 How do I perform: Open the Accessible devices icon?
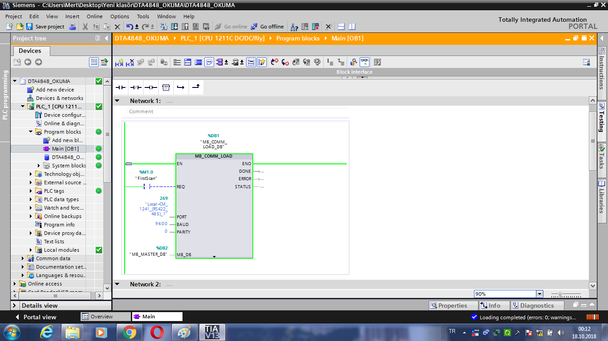point(295,27)
